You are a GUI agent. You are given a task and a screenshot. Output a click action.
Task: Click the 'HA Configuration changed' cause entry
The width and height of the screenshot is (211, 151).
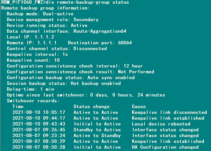coord(165,147)
